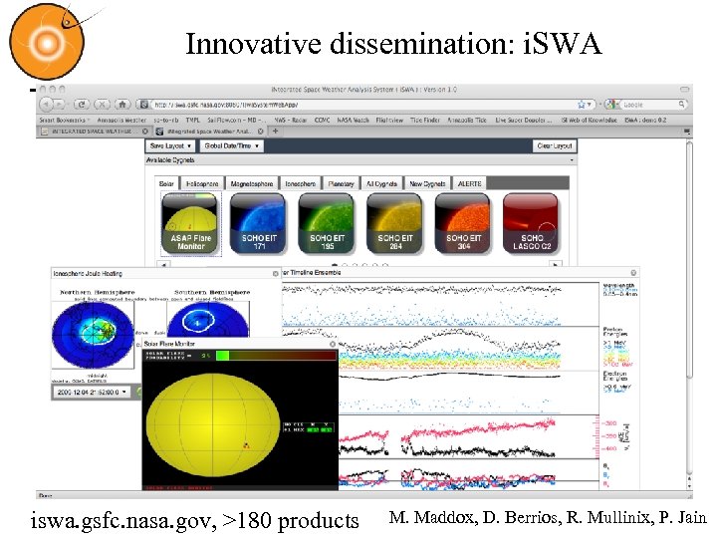Open the ISWA : demo 0.2 bookmark
This screenshot has height=538, width=717.
pos(645,120)
